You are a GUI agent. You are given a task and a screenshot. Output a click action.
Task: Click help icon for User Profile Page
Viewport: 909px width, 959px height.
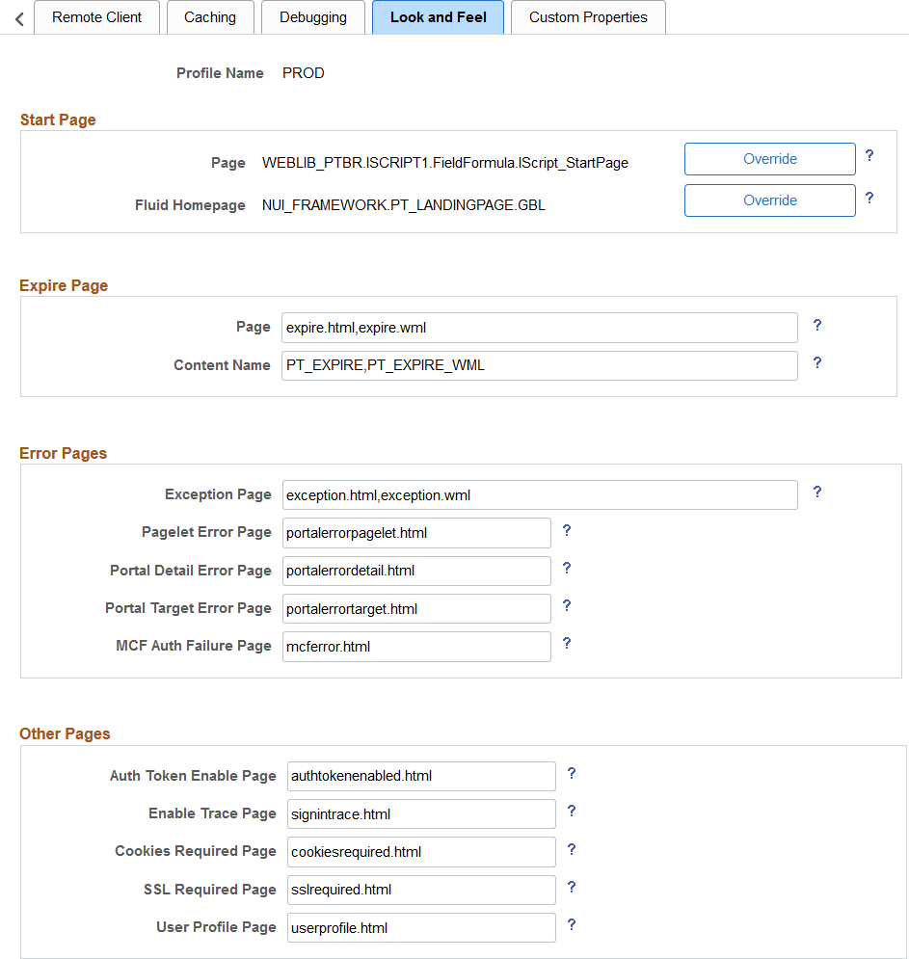pyautogui.click(x=572, y=925)
